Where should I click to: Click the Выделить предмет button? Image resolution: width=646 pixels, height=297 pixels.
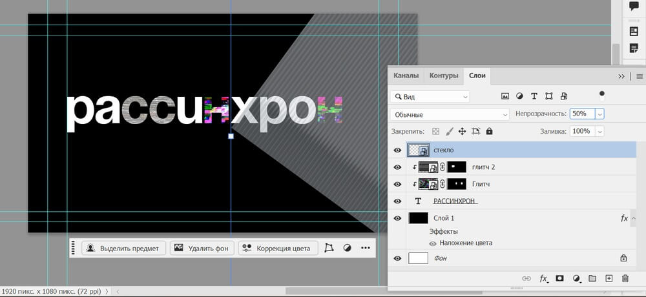click(x=124, y=248)
